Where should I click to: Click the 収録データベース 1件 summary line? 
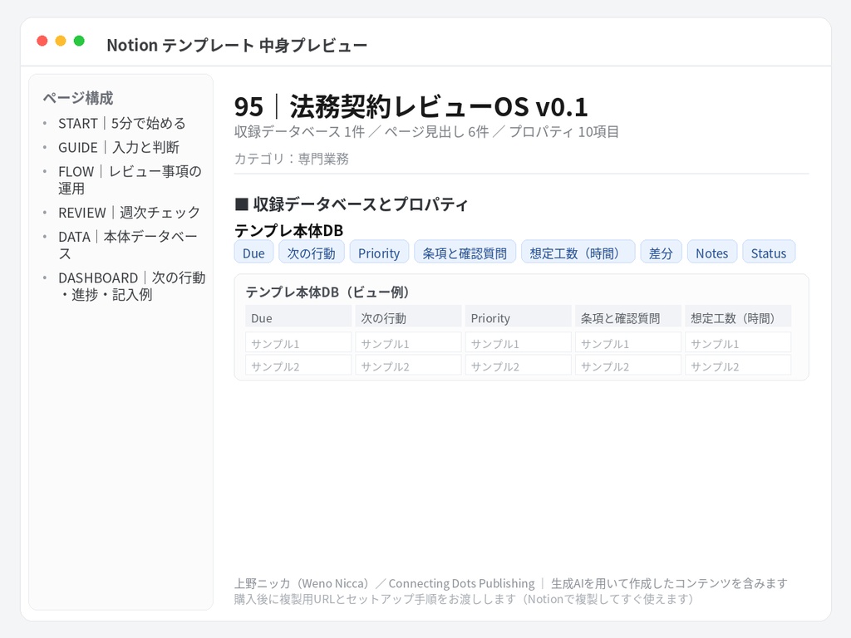426,132
